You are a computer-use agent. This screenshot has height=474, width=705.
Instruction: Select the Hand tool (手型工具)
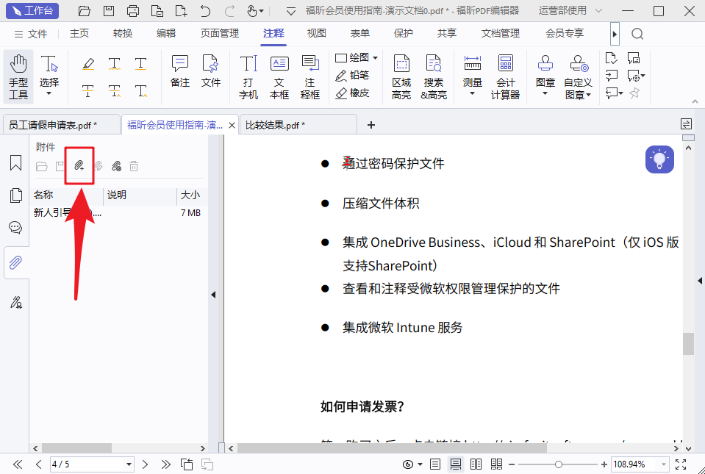pyautogui.click(x=18, y=76)
